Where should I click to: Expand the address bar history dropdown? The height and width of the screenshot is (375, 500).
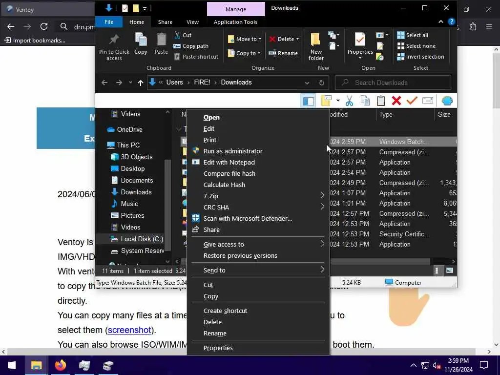point(307,83)
